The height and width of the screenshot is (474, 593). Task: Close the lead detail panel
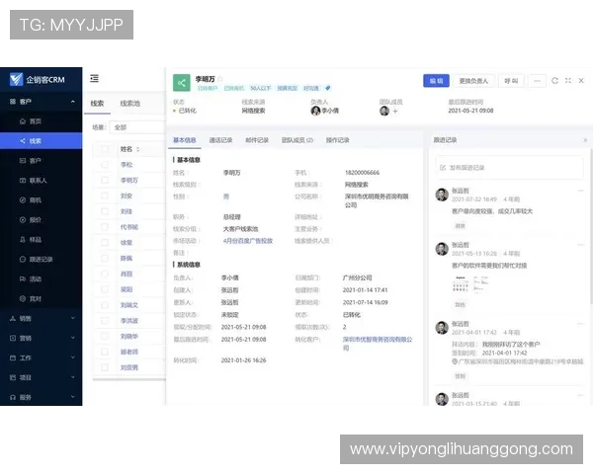point(581,81)
